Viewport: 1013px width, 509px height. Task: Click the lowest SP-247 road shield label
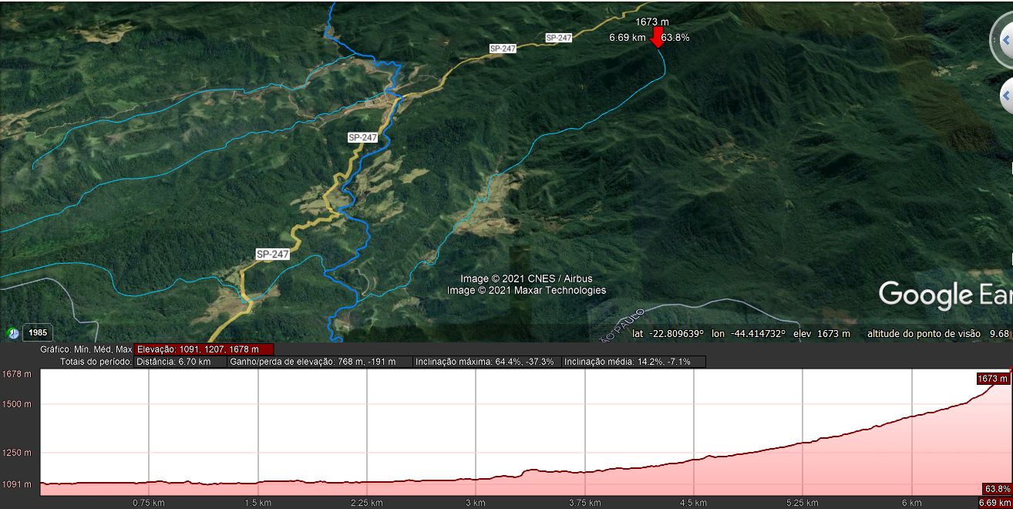click(273, 254)
